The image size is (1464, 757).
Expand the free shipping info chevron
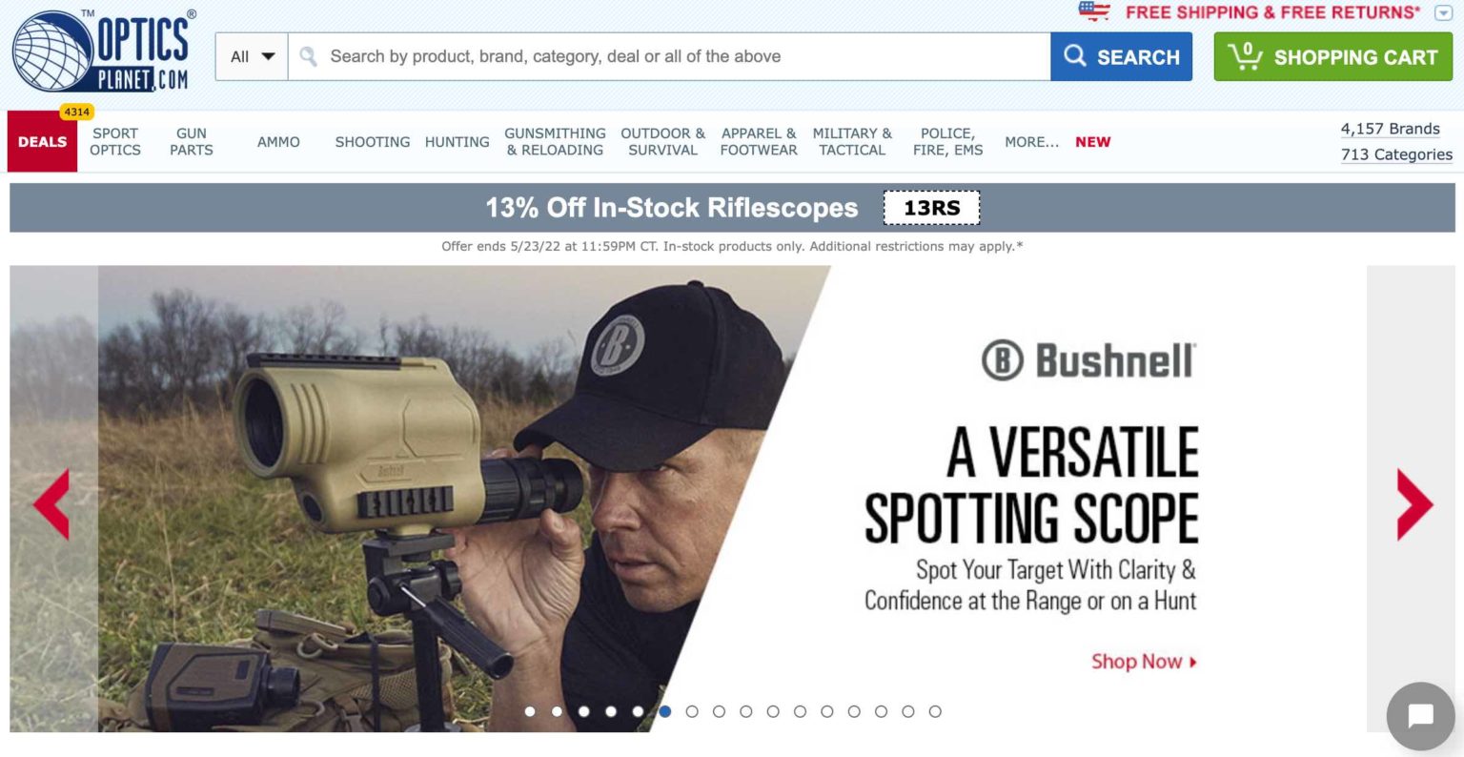pos(1443,12)
